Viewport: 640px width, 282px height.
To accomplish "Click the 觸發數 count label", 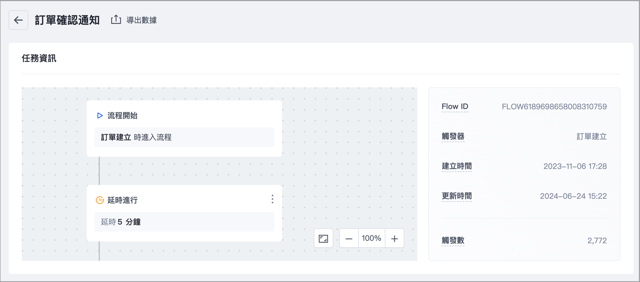I will point(453,241).
